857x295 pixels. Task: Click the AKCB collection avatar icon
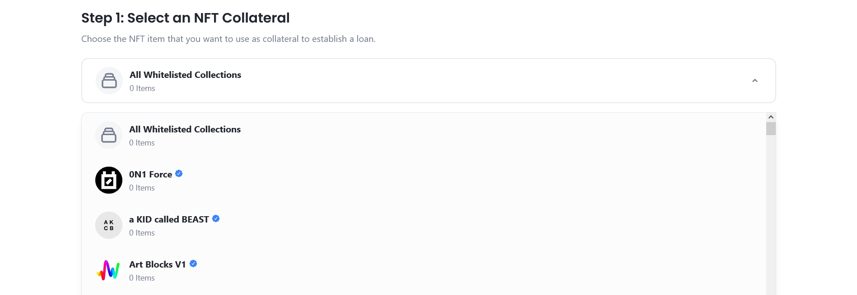click(x=109, y=225)
